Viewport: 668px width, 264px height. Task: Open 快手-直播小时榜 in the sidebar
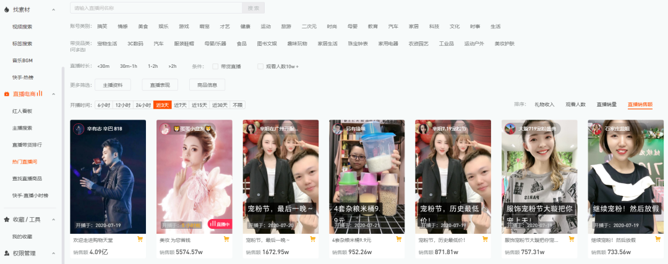point(30,196)
